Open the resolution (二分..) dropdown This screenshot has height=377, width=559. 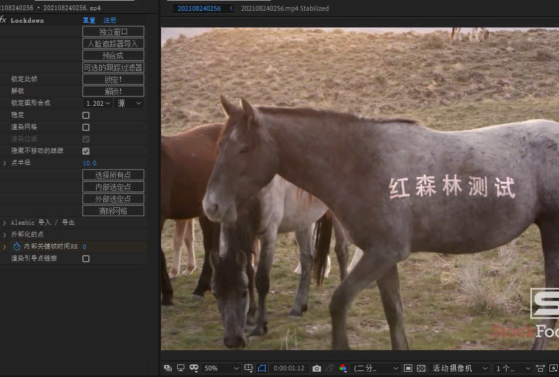click(x=375, y=368)
